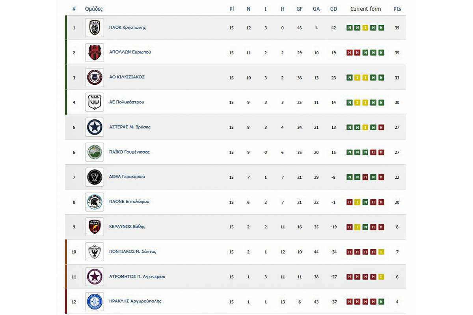
Task: Select the ΠΟΝΤΙΑΚΟΣ Ν. Σάντας eagle crest
Action: 95,252
